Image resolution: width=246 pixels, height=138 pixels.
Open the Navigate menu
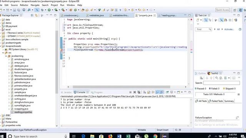(35, 5)
